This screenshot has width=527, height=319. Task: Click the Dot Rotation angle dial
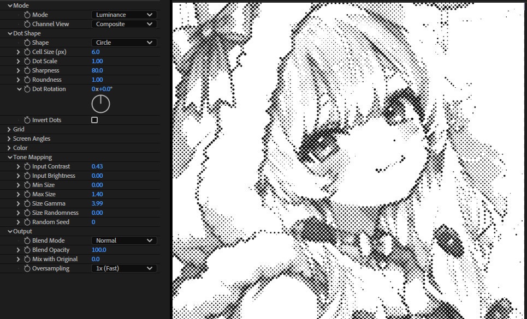(x=100, y=104)
